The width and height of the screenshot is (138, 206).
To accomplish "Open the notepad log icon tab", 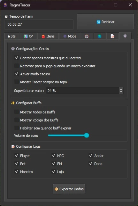I will click(x=112, y=36).
